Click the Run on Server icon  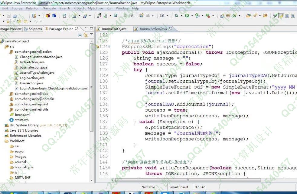pos(197,15)
